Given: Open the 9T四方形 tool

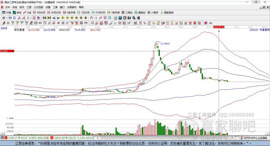Looking at the screenshot, I should point(99,13).
